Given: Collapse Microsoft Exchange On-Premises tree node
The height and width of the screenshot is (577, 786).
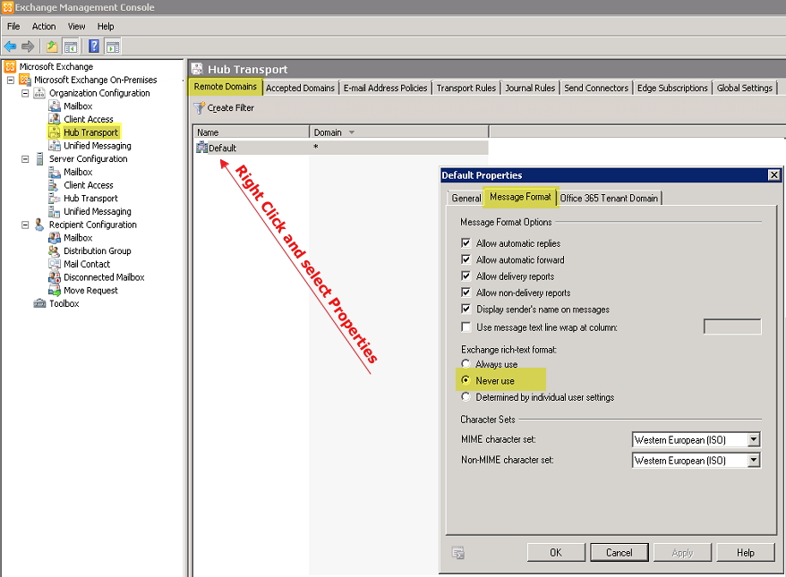Looking at the screenshot, I should pos(11,81).
